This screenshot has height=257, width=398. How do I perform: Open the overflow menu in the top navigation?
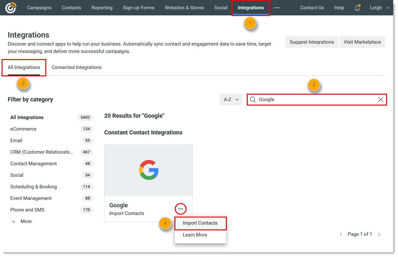point(276,7)
